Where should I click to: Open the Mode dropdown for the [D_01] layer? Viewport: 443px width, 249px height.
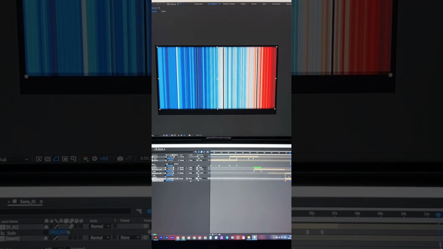[x=183, y=157]
